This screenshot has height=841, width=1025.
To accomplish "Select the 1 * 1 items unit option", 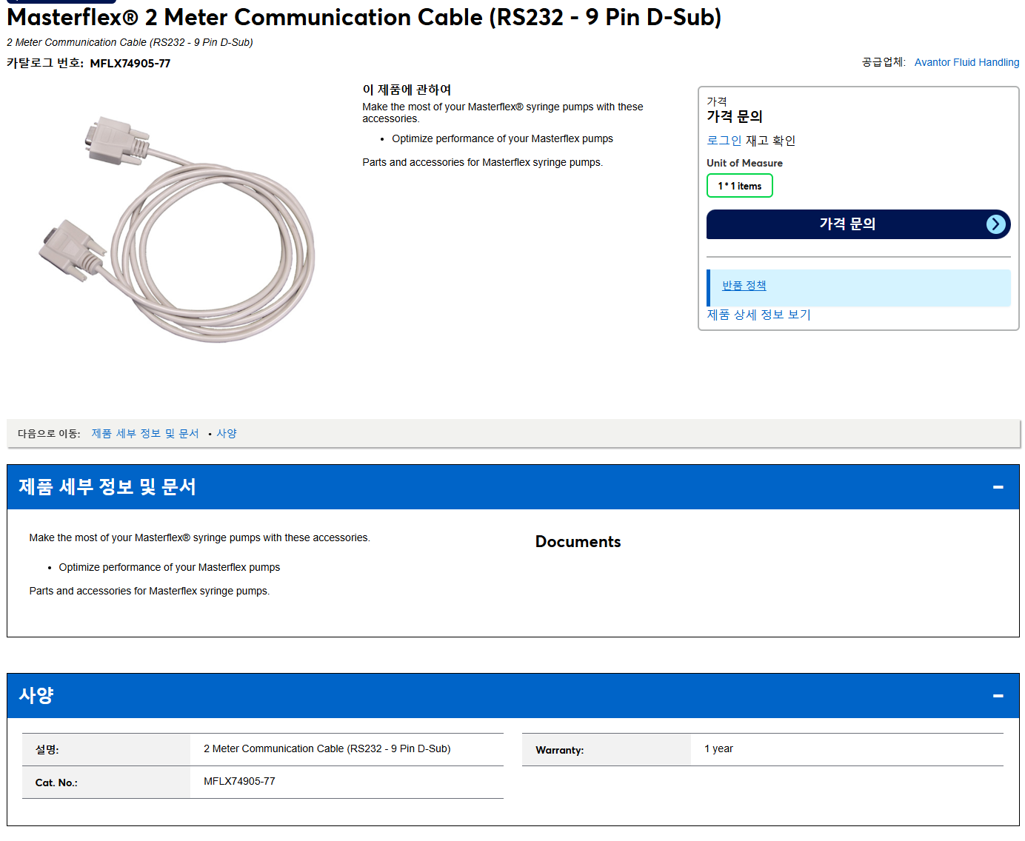I will pyautogui.click(x=740, y=186).
